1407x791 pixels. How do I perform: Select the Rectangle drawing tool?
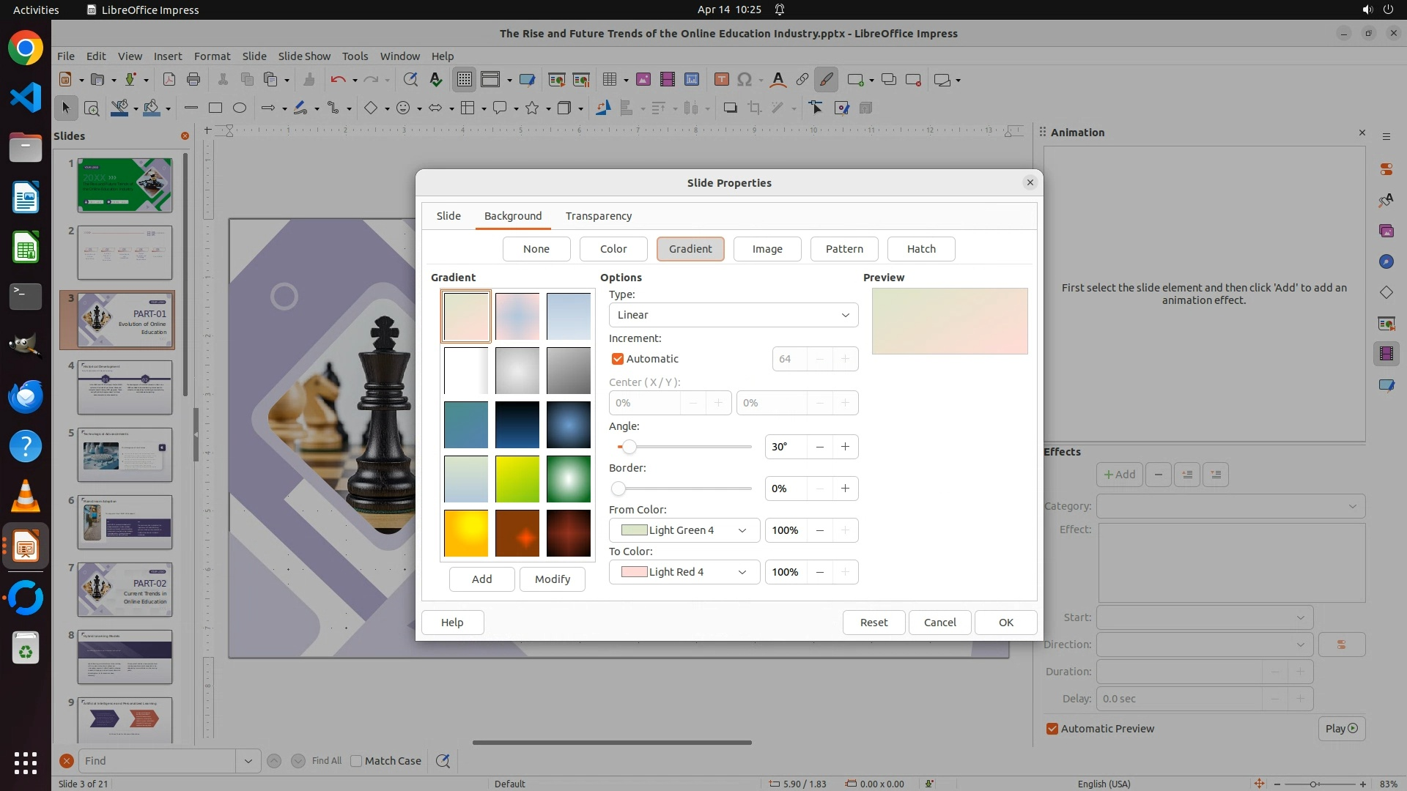coord(215,108)
